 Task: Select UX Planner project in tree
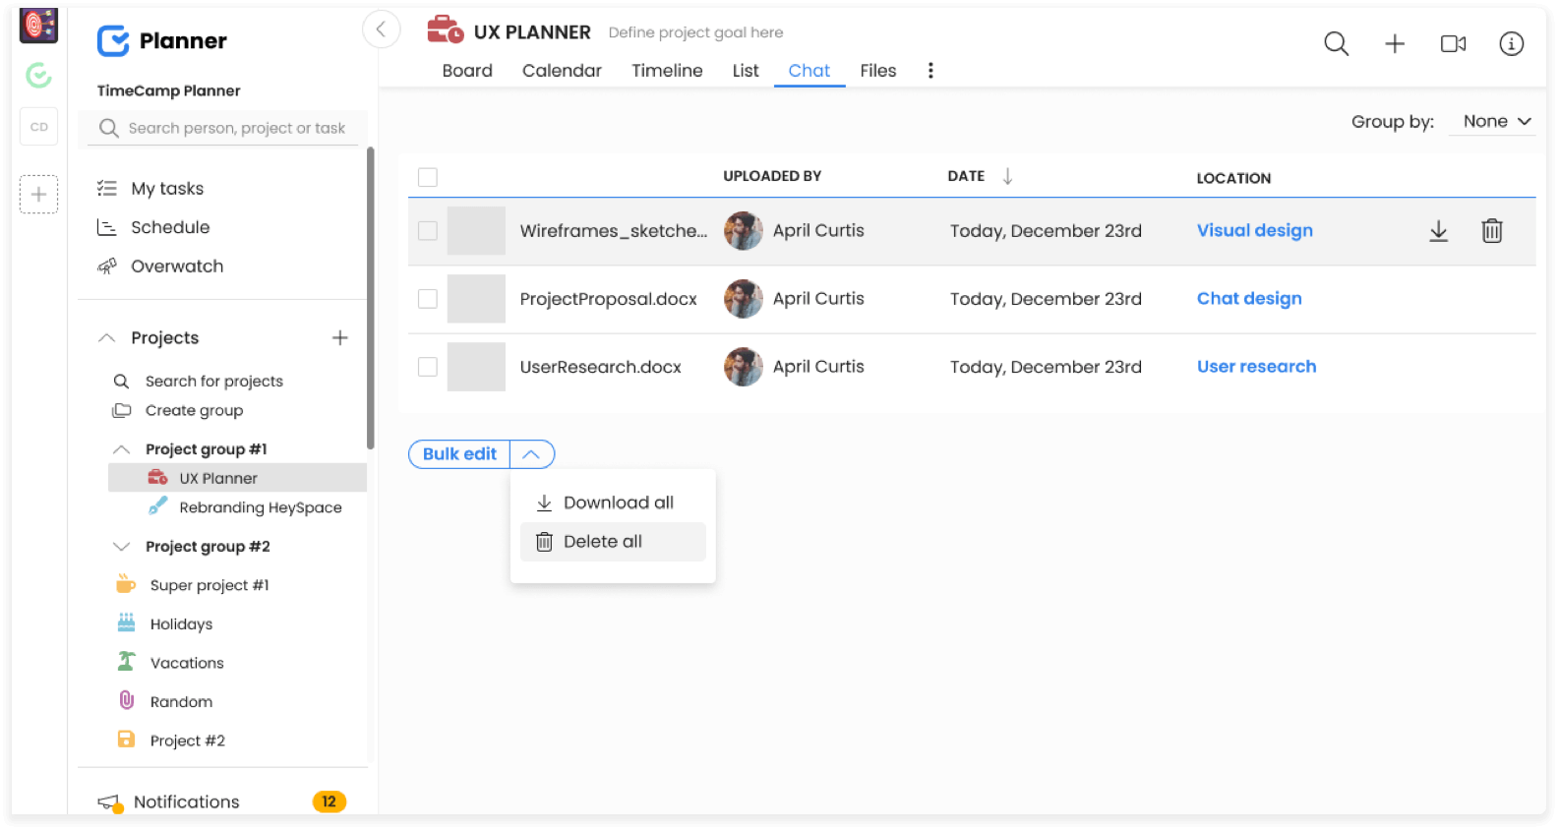(237, 478)
